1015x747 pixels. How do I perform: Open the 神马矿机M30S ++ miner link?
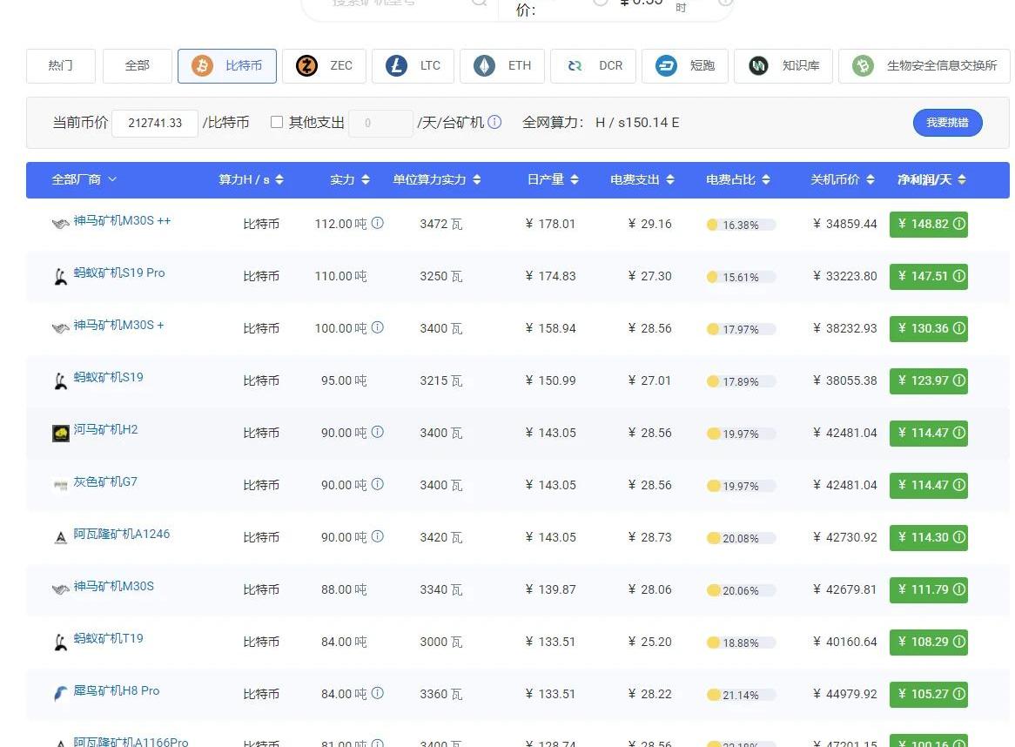(x=122, y=220)
